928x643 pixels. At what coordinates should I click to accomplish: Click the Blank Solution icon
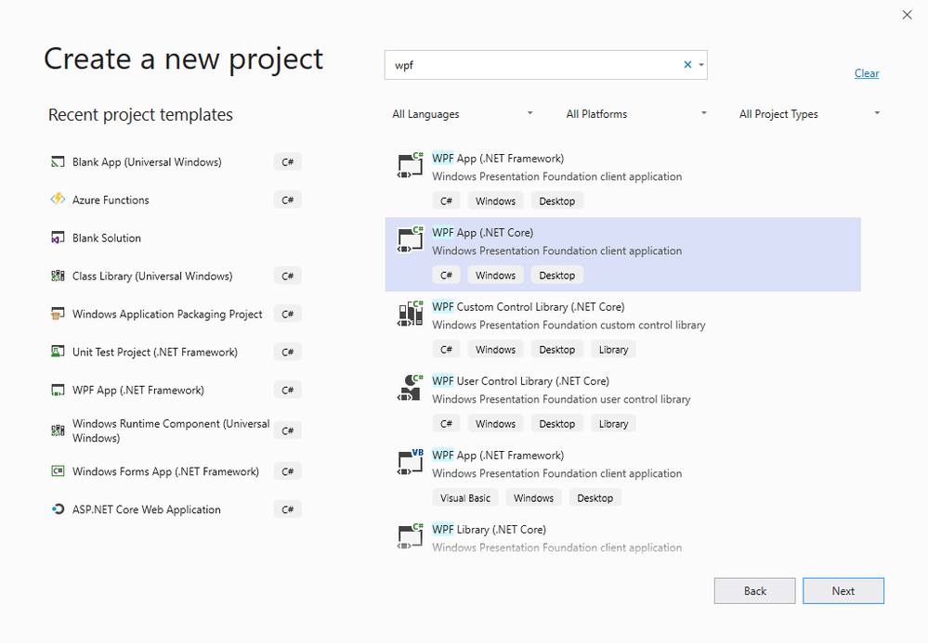tap(58, 238)
